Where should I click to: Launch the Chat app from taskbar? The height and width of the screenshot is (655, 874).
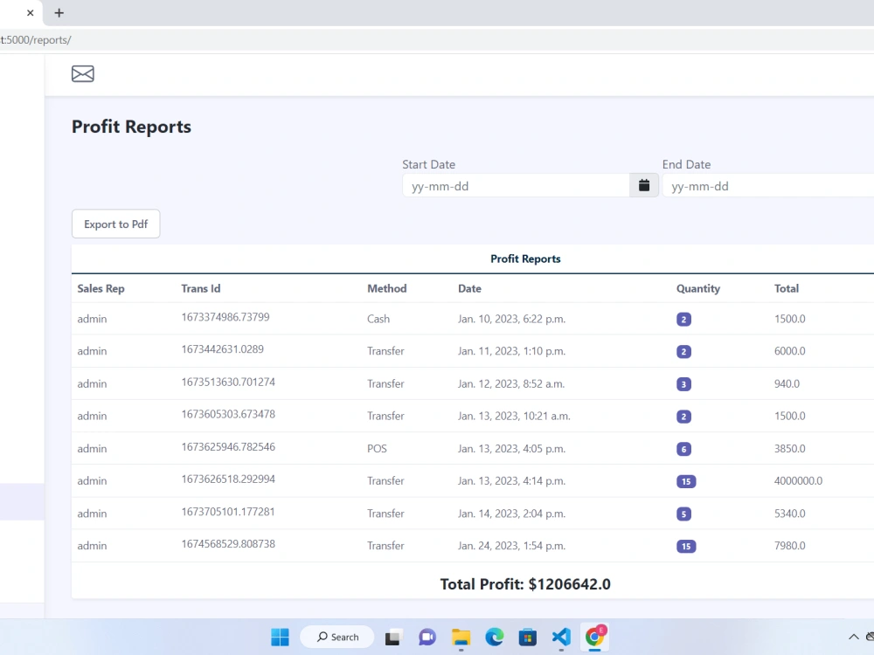click(427, 637)
